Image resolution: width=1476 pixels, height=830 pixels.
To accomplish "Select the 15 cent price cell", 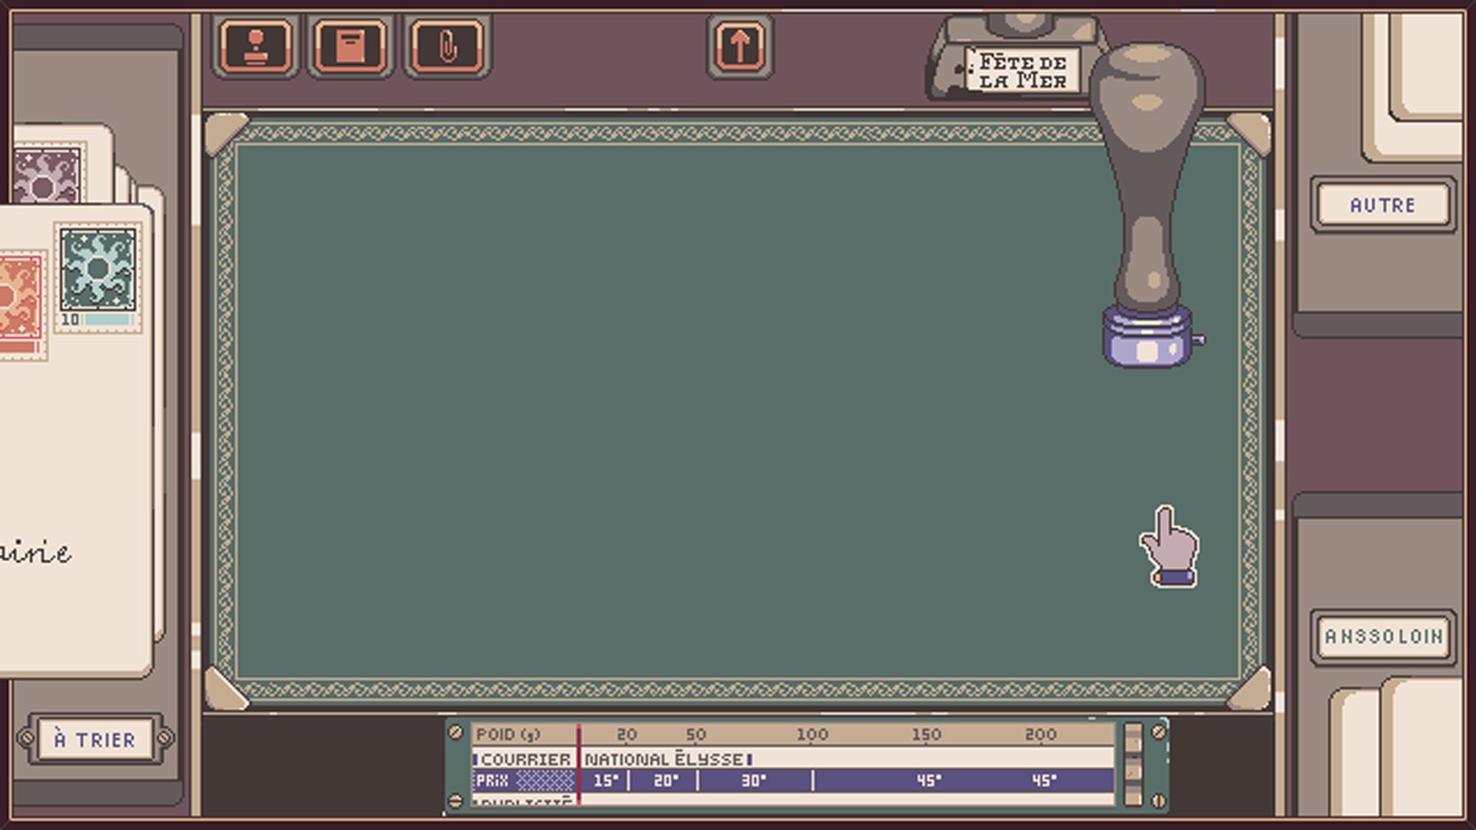I will 607,780.
